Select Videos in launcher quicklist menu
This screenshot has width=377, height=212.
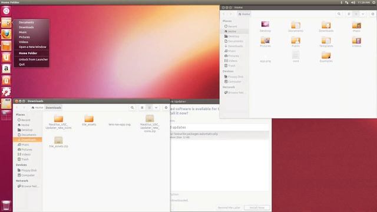coord(24,42)
